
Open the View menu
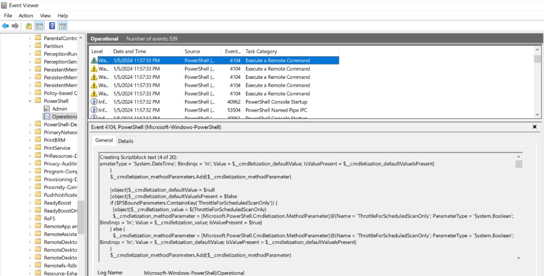pos(45,15)
